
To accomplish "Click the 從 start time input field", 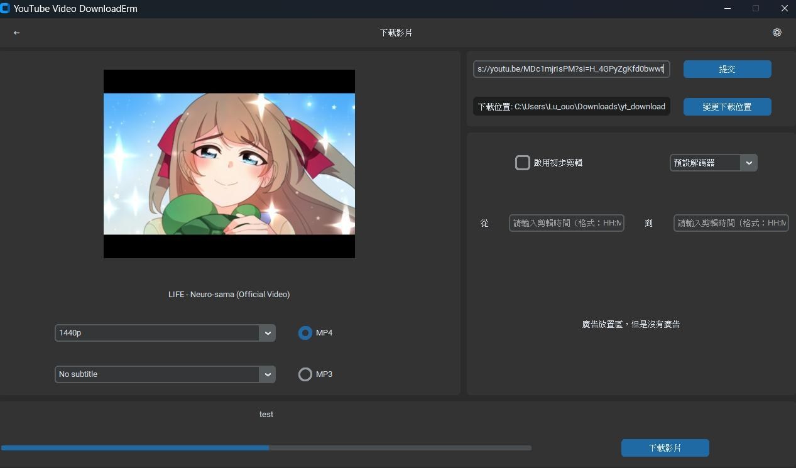I will point(567,223).
